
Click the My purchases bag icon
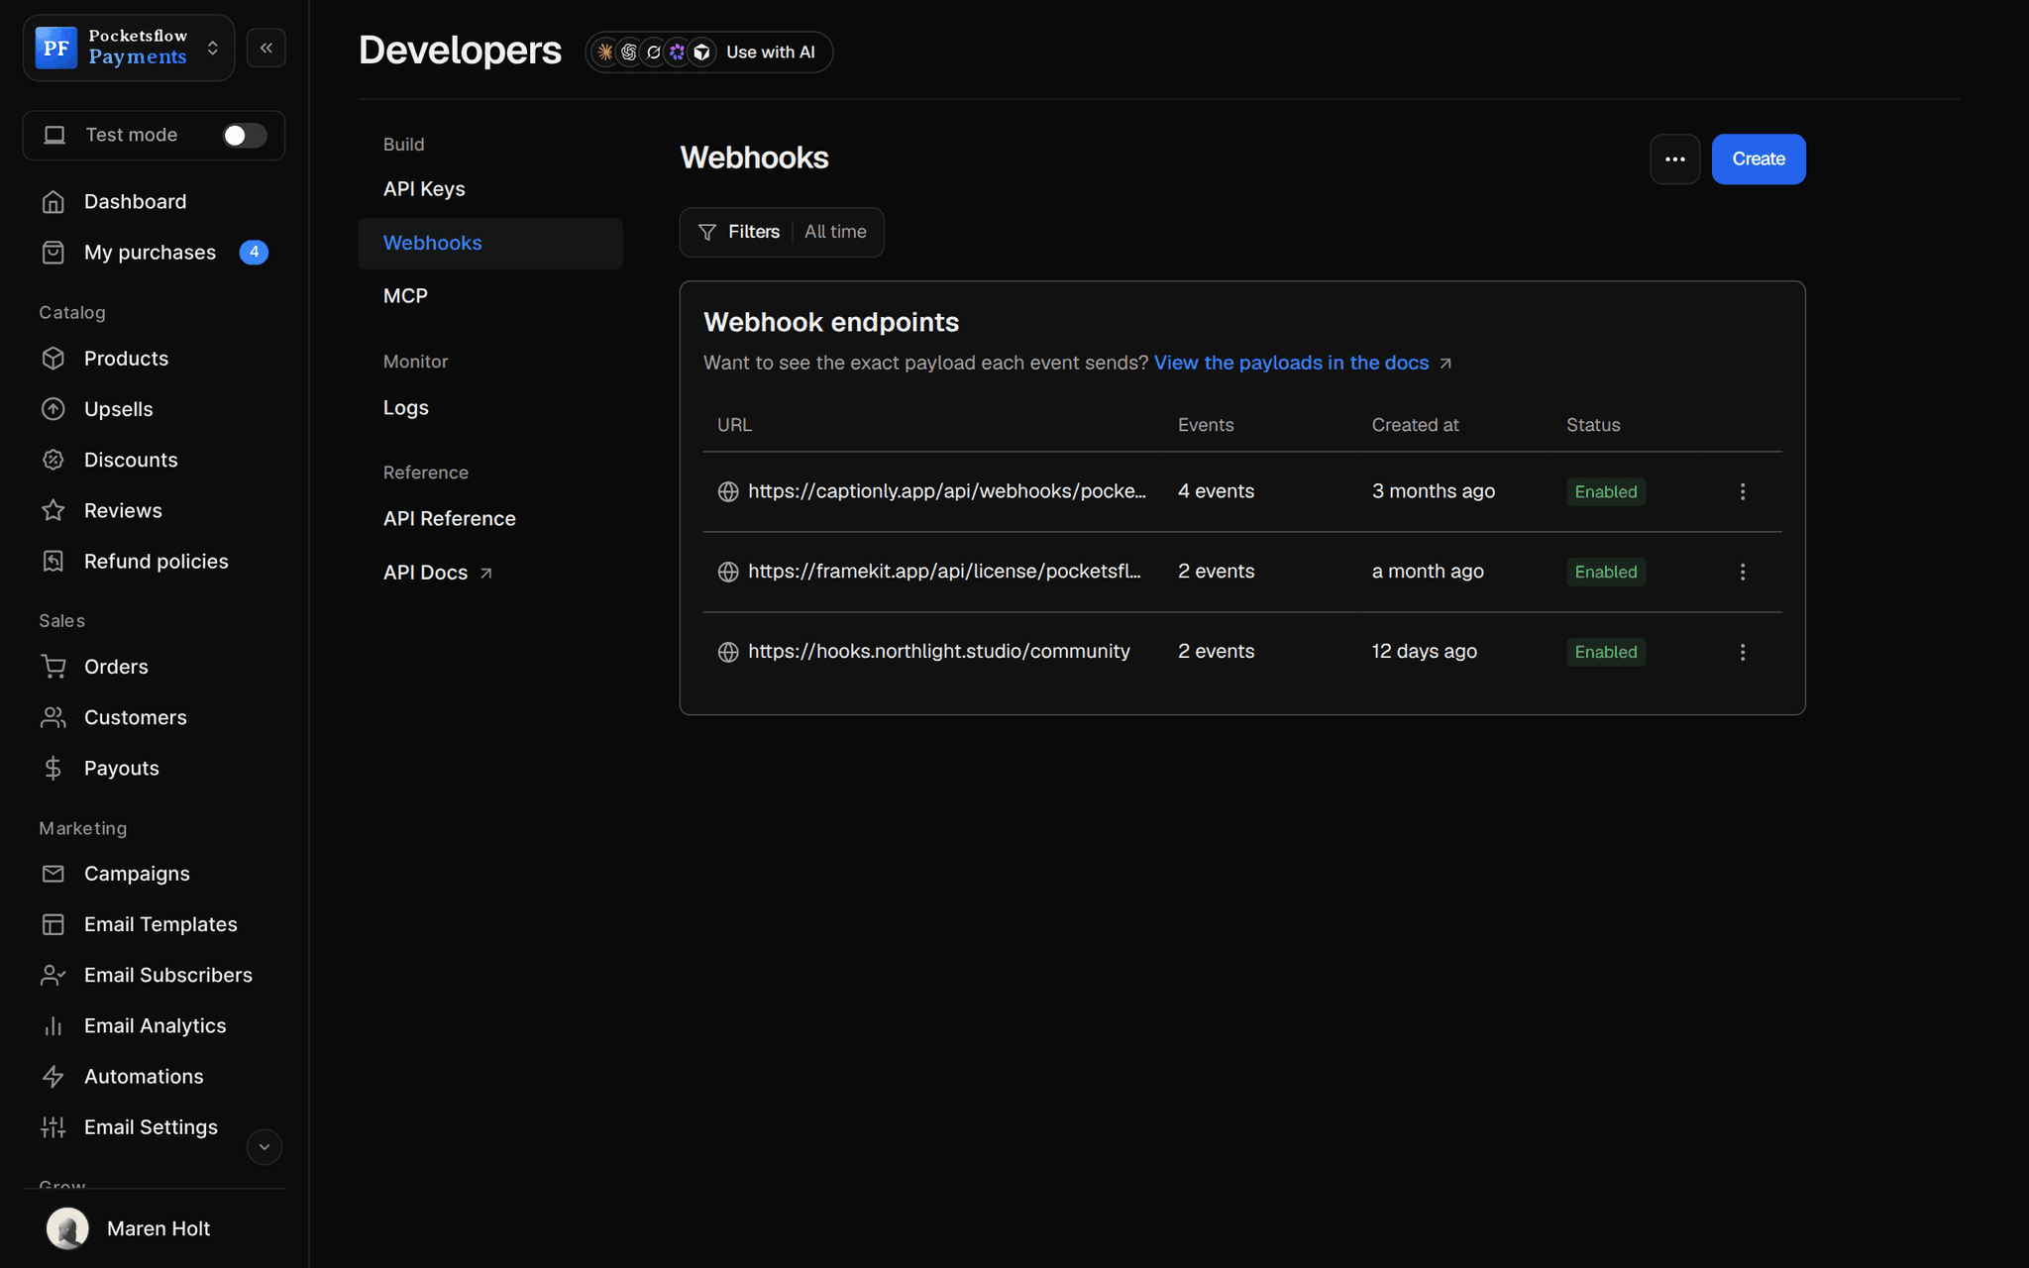53,253
